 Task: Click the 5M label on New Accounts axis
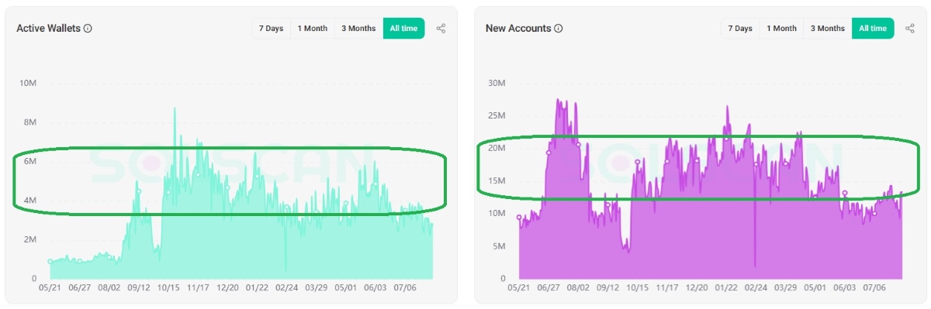tap(499, 246)
